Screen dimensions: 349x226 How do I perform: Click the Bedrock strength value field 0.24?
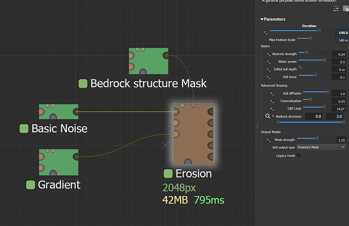point(338,54)
